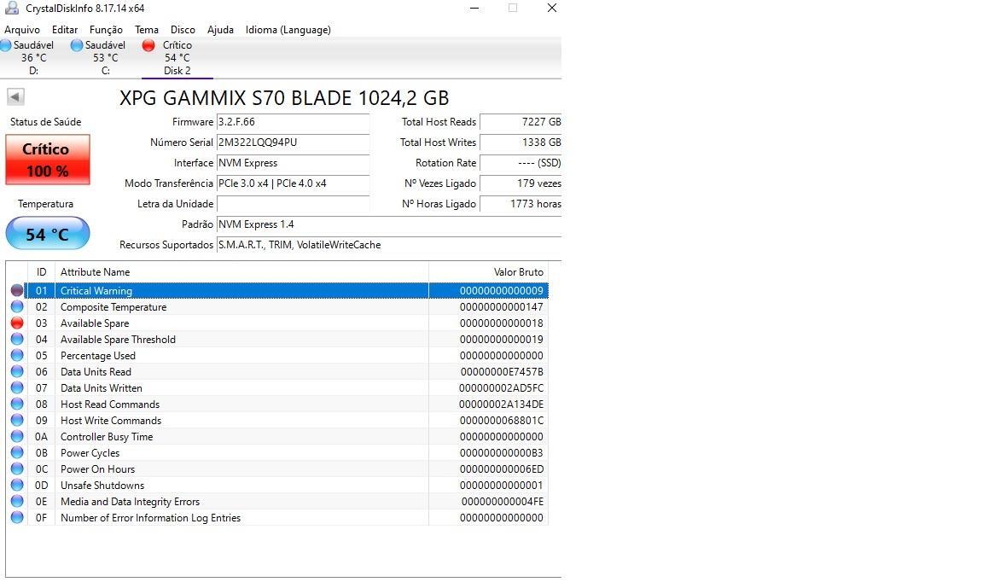983x582 pixels.
Task: Click the XPG GAMMIX S70 BLADE disk title
Action: [x=284, y=98]
